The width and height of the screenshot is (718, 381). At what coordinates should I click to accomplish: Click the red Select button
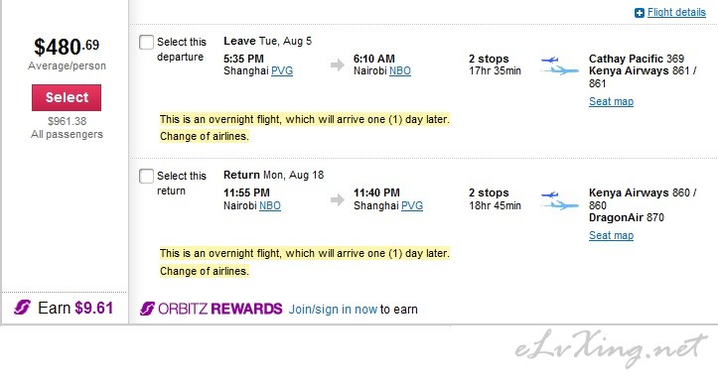point(67,97)
